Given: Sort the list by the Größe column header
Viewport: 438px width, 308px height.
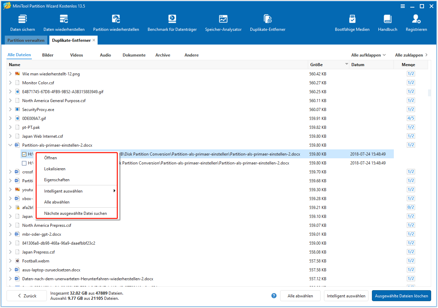Looking at the screenshot, I should click(x=316, y=65).
